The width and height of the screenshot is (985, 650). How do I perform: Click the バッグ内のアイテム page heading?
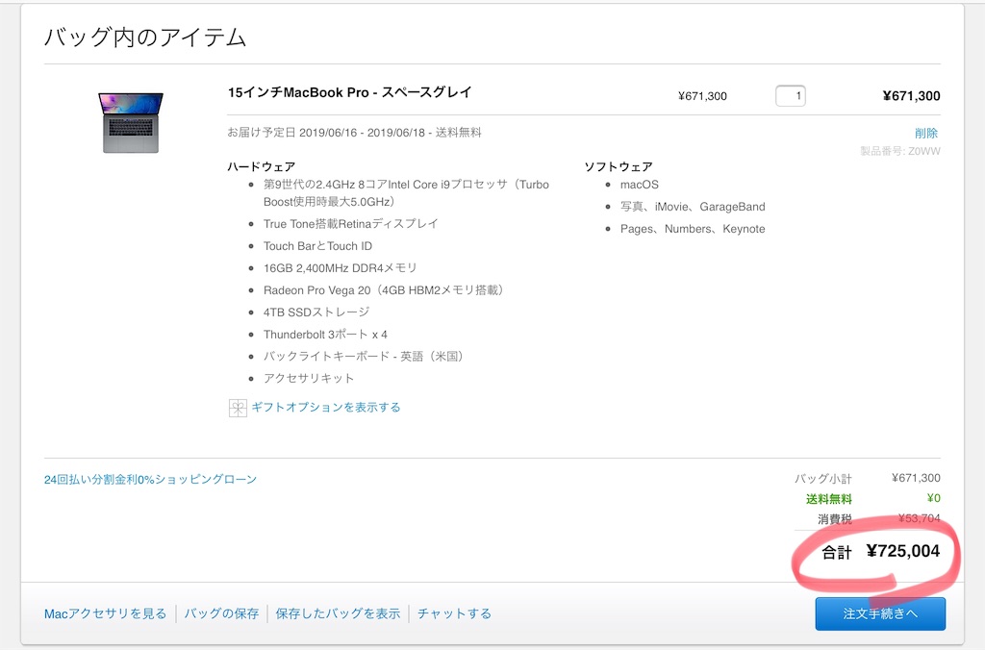(145, 37)
